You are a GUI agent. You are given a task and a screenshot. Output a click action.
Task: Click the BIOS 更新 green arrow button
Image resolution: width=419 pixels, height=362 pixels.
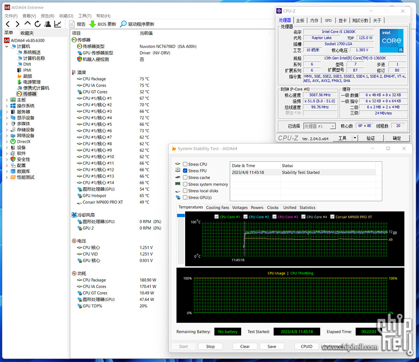pyautogui.click(x=103, y=24)
